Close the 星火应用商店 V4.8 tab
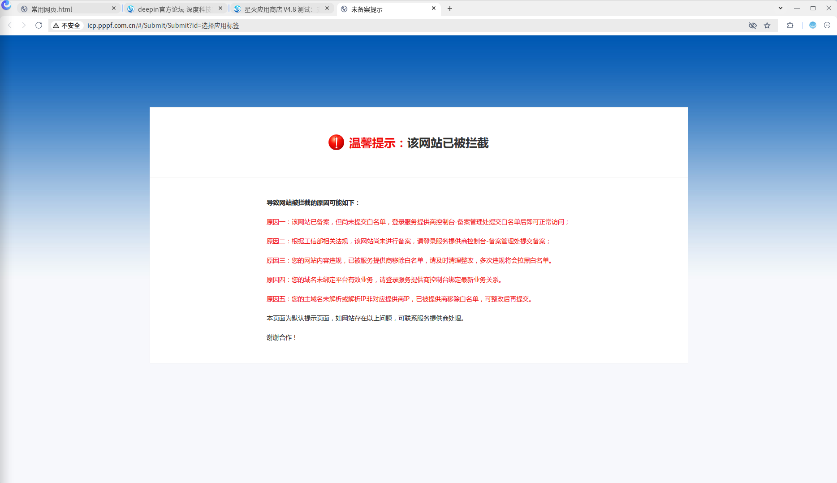 327,9
